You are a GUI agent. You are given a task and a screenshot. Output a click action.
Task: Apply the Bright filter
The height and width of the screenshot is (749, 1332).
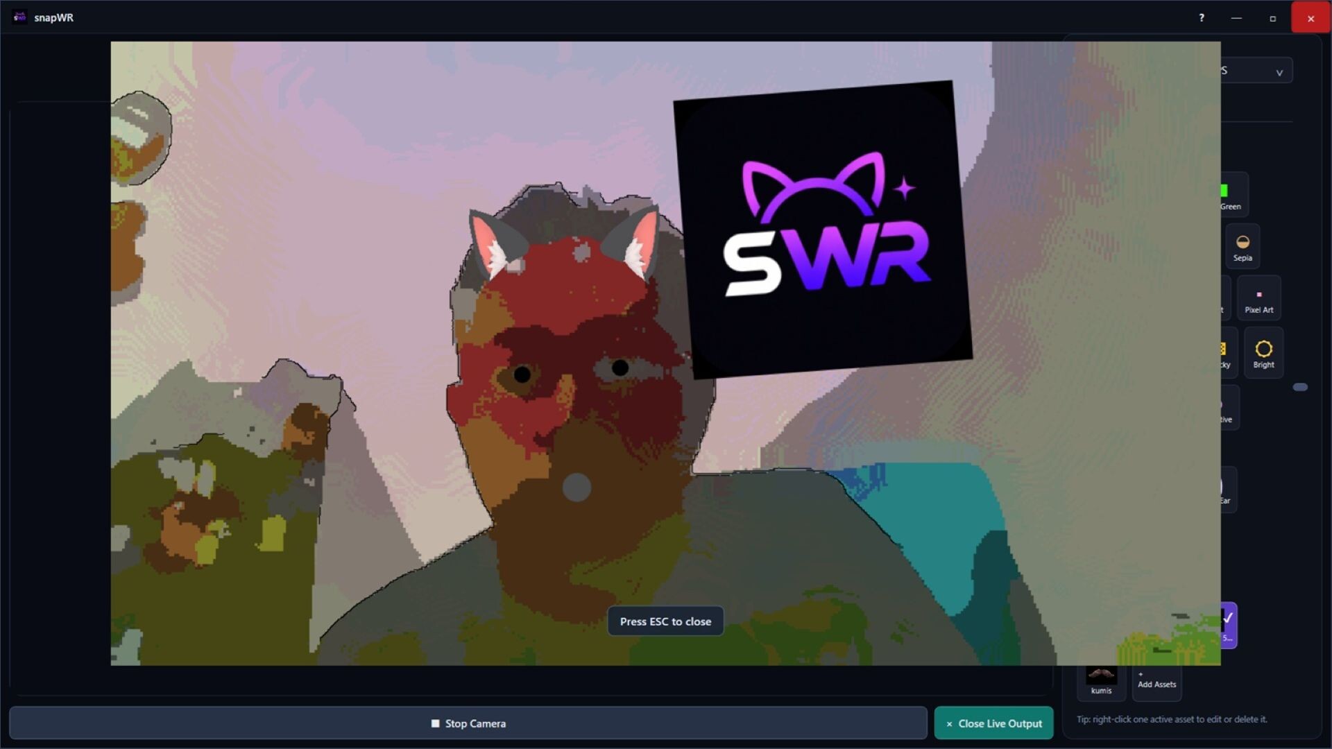1263,354
